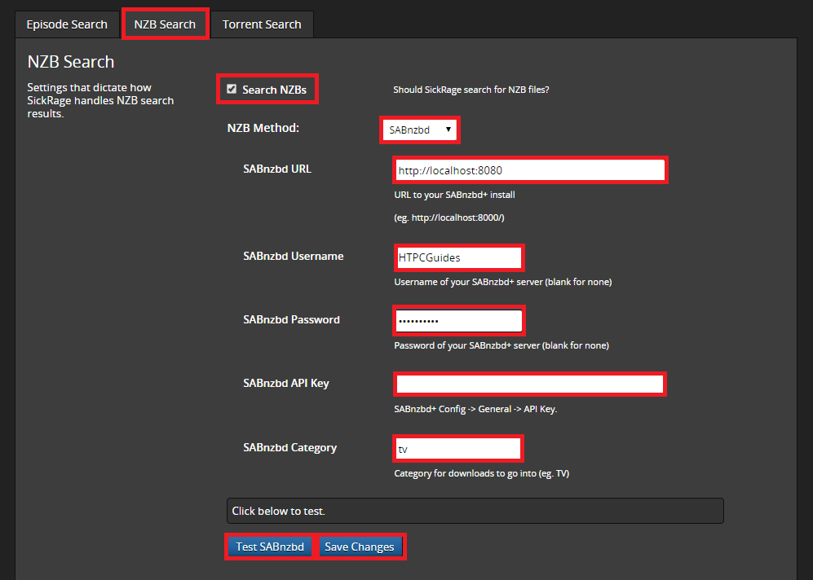Image resolution: width=813 pixels, height=580 pixels.
Task: Click the 'NZB Method:' label
Action: [263, 128]
